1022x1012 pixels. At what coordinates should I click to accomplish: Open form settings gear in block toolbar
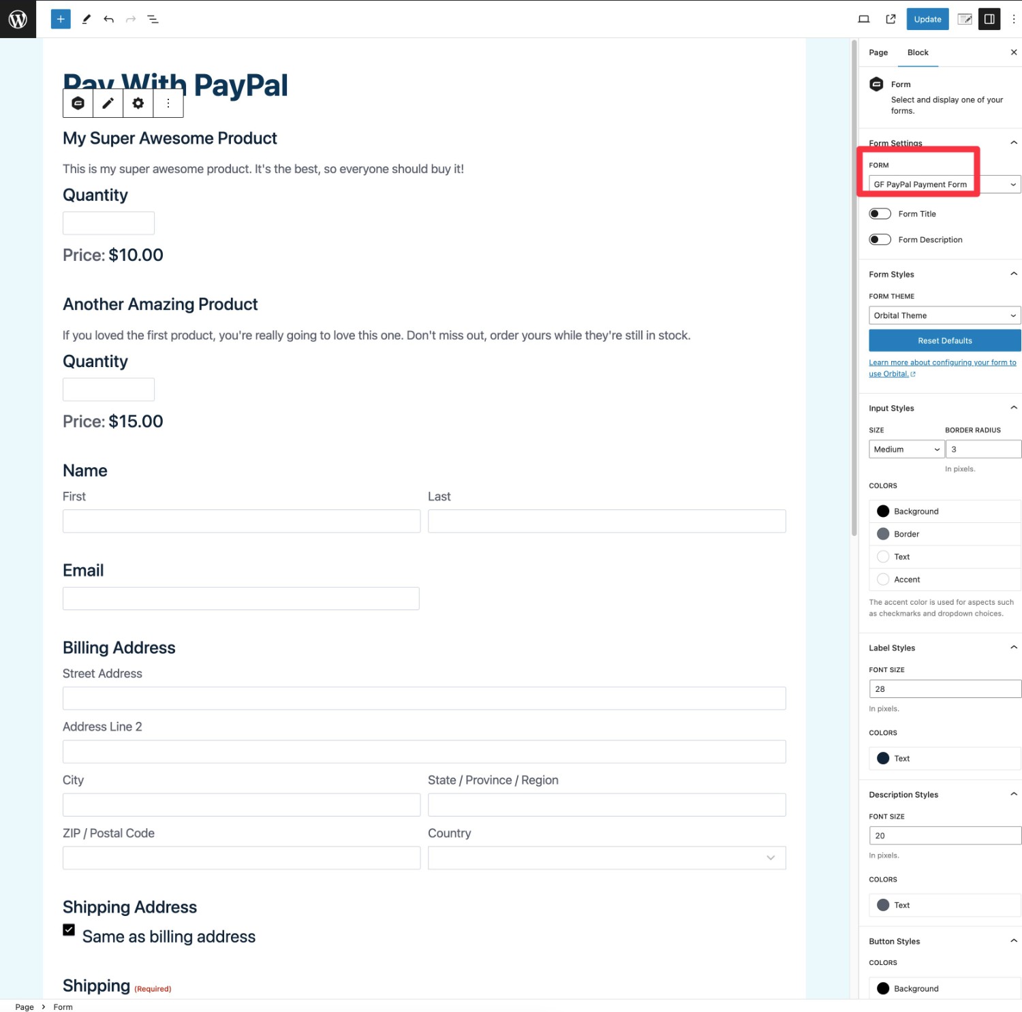point(138,104)
